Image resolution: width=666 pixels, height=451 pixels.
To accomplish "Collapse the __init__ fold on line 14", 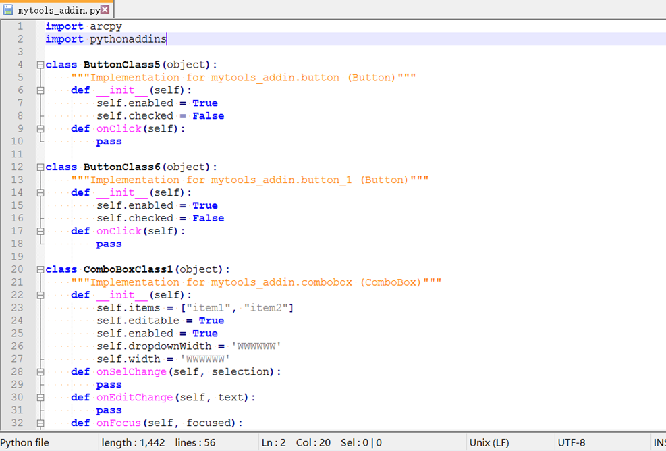I will [40, 193].
